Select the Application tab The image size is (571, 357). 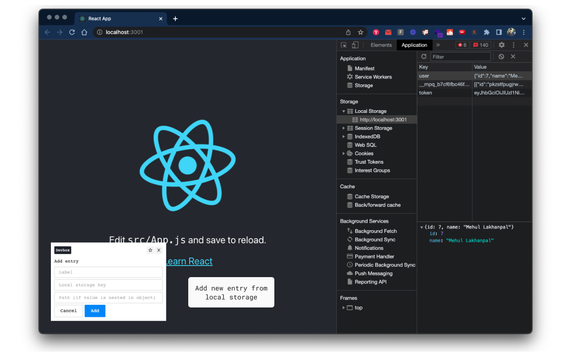pyautogui.click(x=414, y=45)
